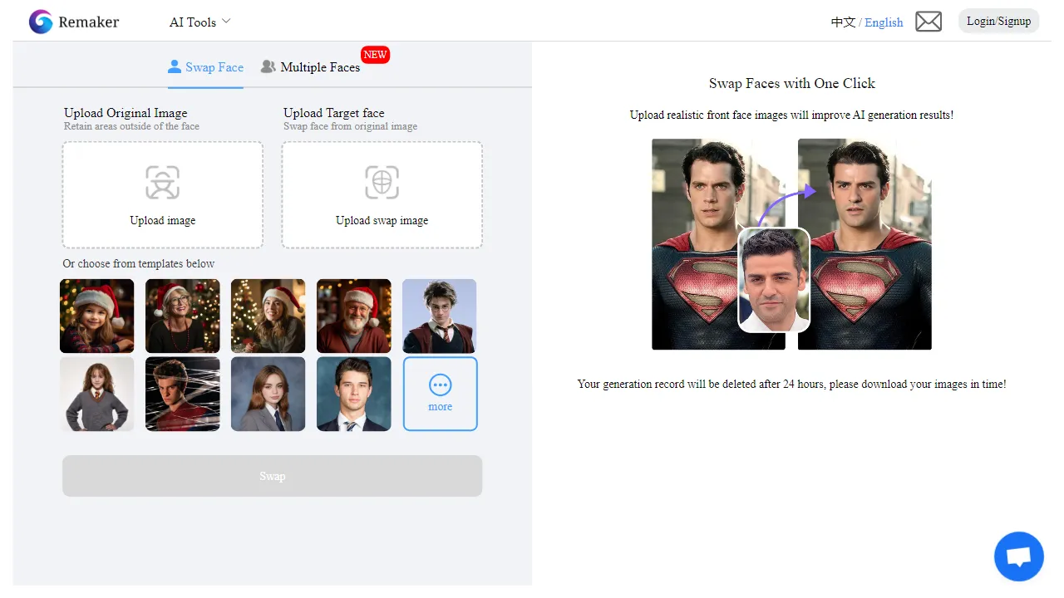Open the blue chat support bubble
This screenshot has height=598, width=1064.
(x=1018, y=556)
